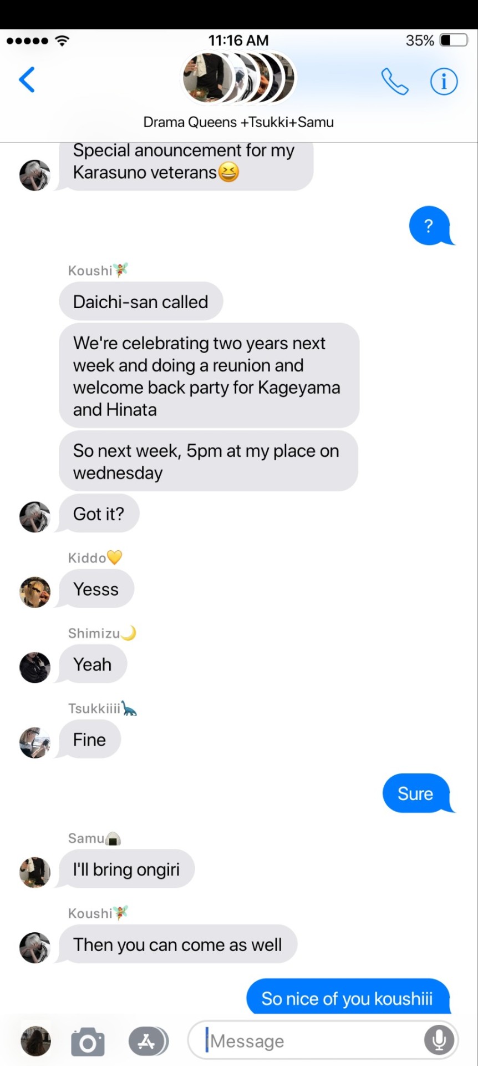Image resolution: width=478 pixels, height=1066 pixels.
Task: Tap Tsukkiiii's avatar beside Fine
Action: [35, 743]
